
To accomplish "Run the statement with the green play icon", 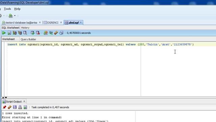I will [4, 33].
